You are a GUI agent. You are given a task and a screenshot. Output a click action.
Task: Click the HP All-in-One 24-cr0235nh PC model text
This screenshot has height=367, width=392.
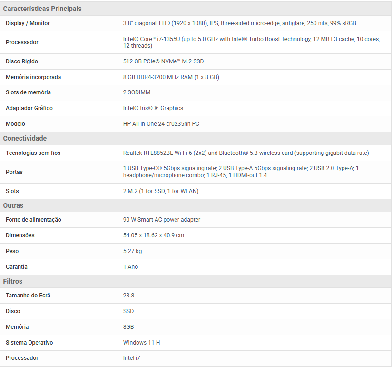tap(161, 124)
